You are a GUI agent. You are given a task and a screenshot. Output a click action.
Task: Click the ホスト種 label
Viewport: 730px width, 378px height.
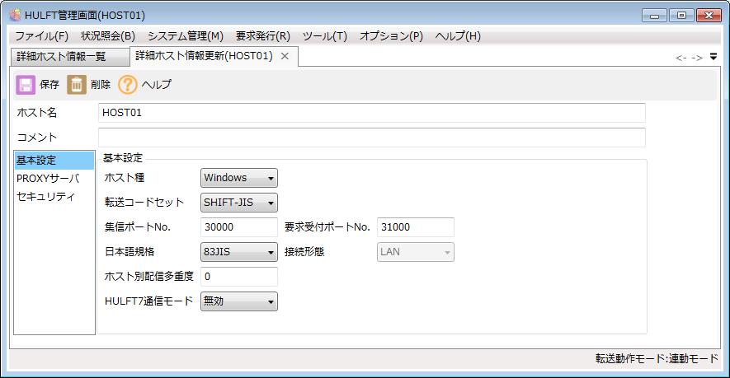tap(125, 178)
